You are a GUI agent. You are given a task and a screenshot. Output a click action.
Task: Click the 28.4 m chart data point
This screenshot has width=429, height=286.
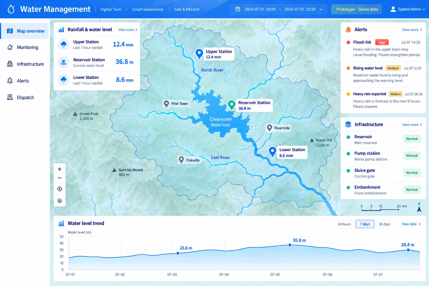tap(408, 250)
